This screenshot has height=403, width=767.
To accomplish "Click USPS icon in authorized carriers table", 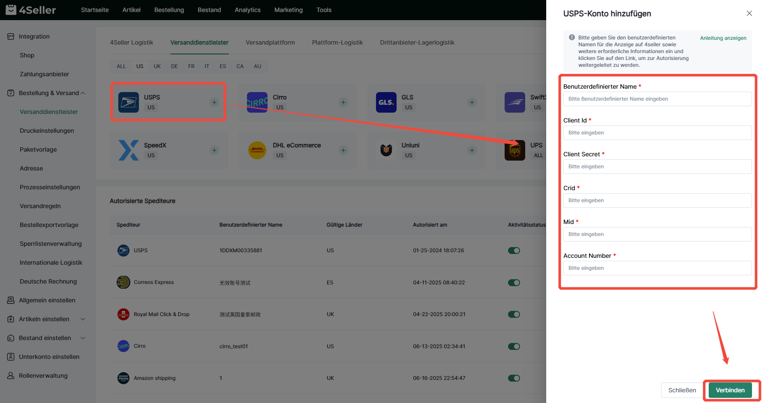I will (x=123, y=251).
